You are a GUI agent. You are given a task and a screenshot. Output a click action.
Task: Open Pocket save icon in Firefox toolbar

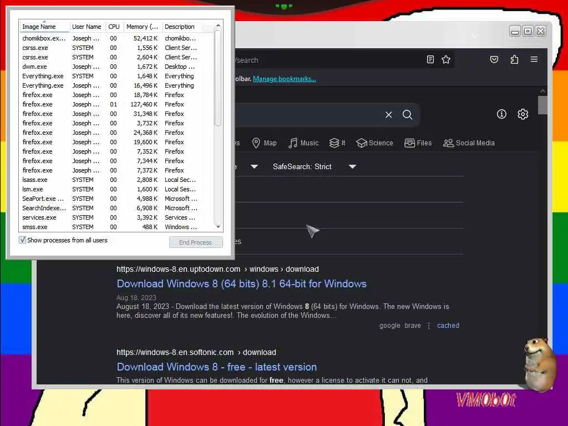494,59
